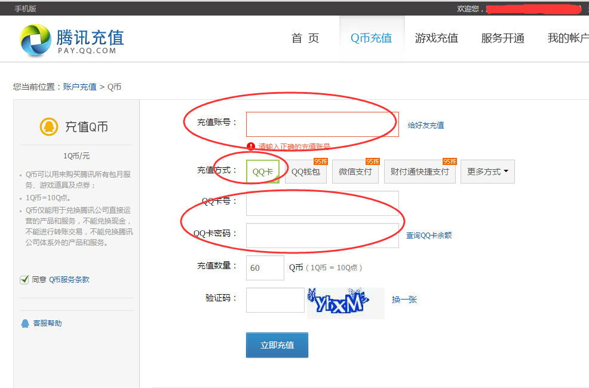Screen dimensions: 589x388
Task: Open the Q币服务条款 link
Action: click(69, 279)
